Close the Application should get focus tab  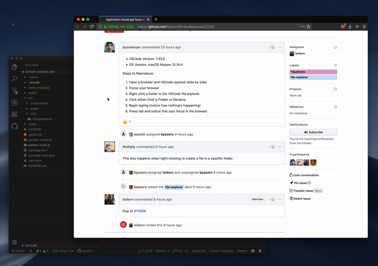point(148,19)
